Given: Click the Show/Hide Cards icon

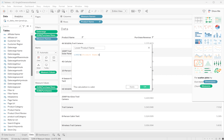Looking at the screenshot, I should point(133,11).
